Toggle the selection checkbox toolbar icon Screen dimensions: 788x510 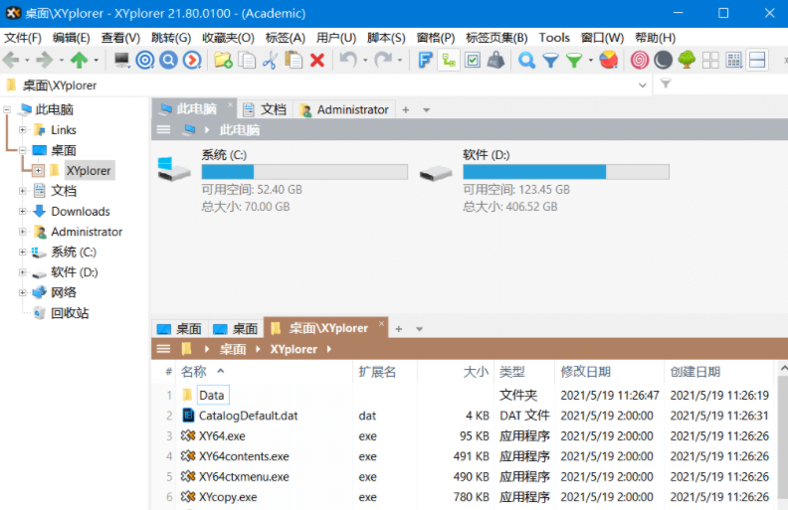(472, 60)
